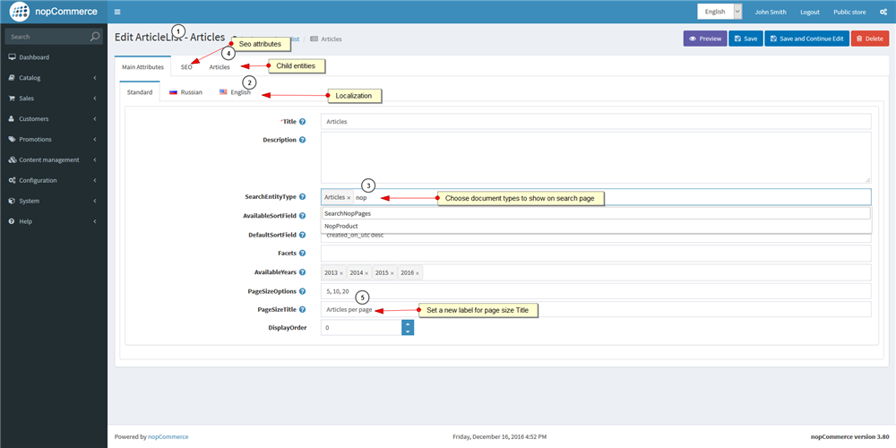Expand the Catalog sidebar menu
The height and width of the screenshot is (448, 896).
(x=54, y=78)
